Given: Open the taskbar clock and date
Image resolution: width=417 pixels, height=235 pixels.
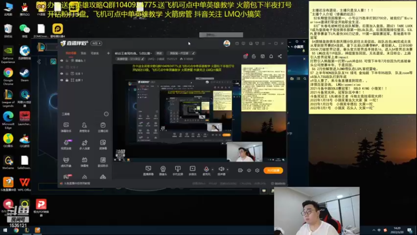Looking at the screenshot, I should pos(397,230).
